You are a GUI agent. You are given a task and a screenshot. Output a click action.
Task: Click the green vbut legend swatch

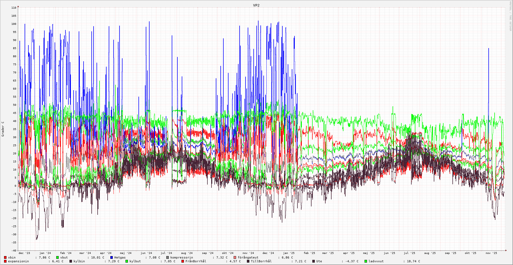click(58, 257)
